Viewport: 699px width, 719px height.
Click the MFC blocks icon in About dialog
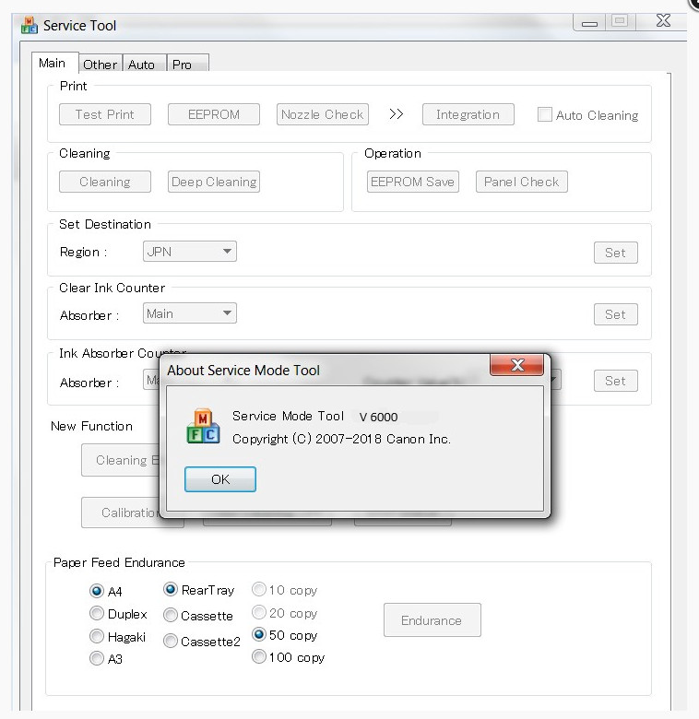(x=203, y=427)
